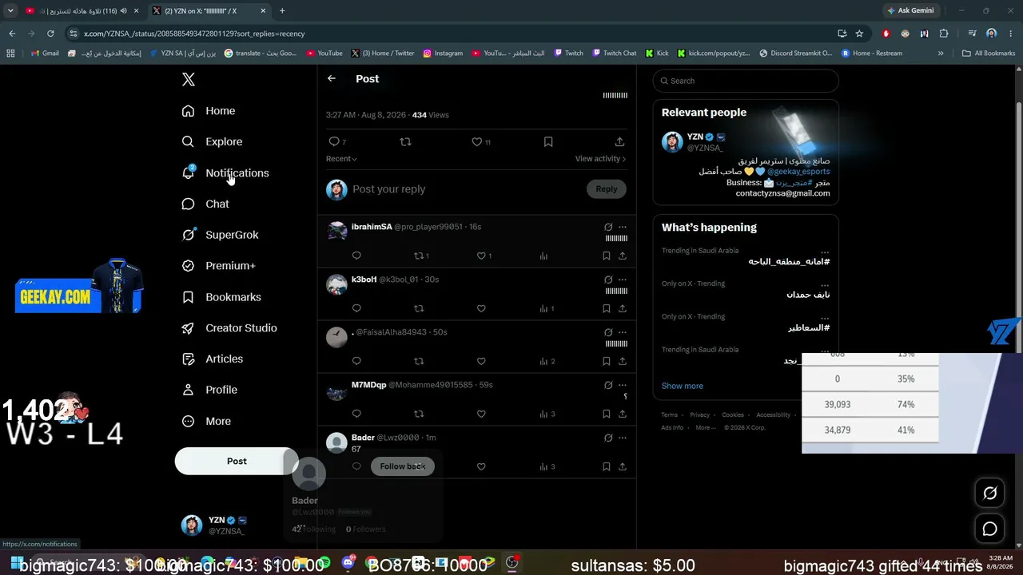The width and height of the screenshot is (1023, 575).
Task: Click Ask Gemini button
Action: coord(910,10)
